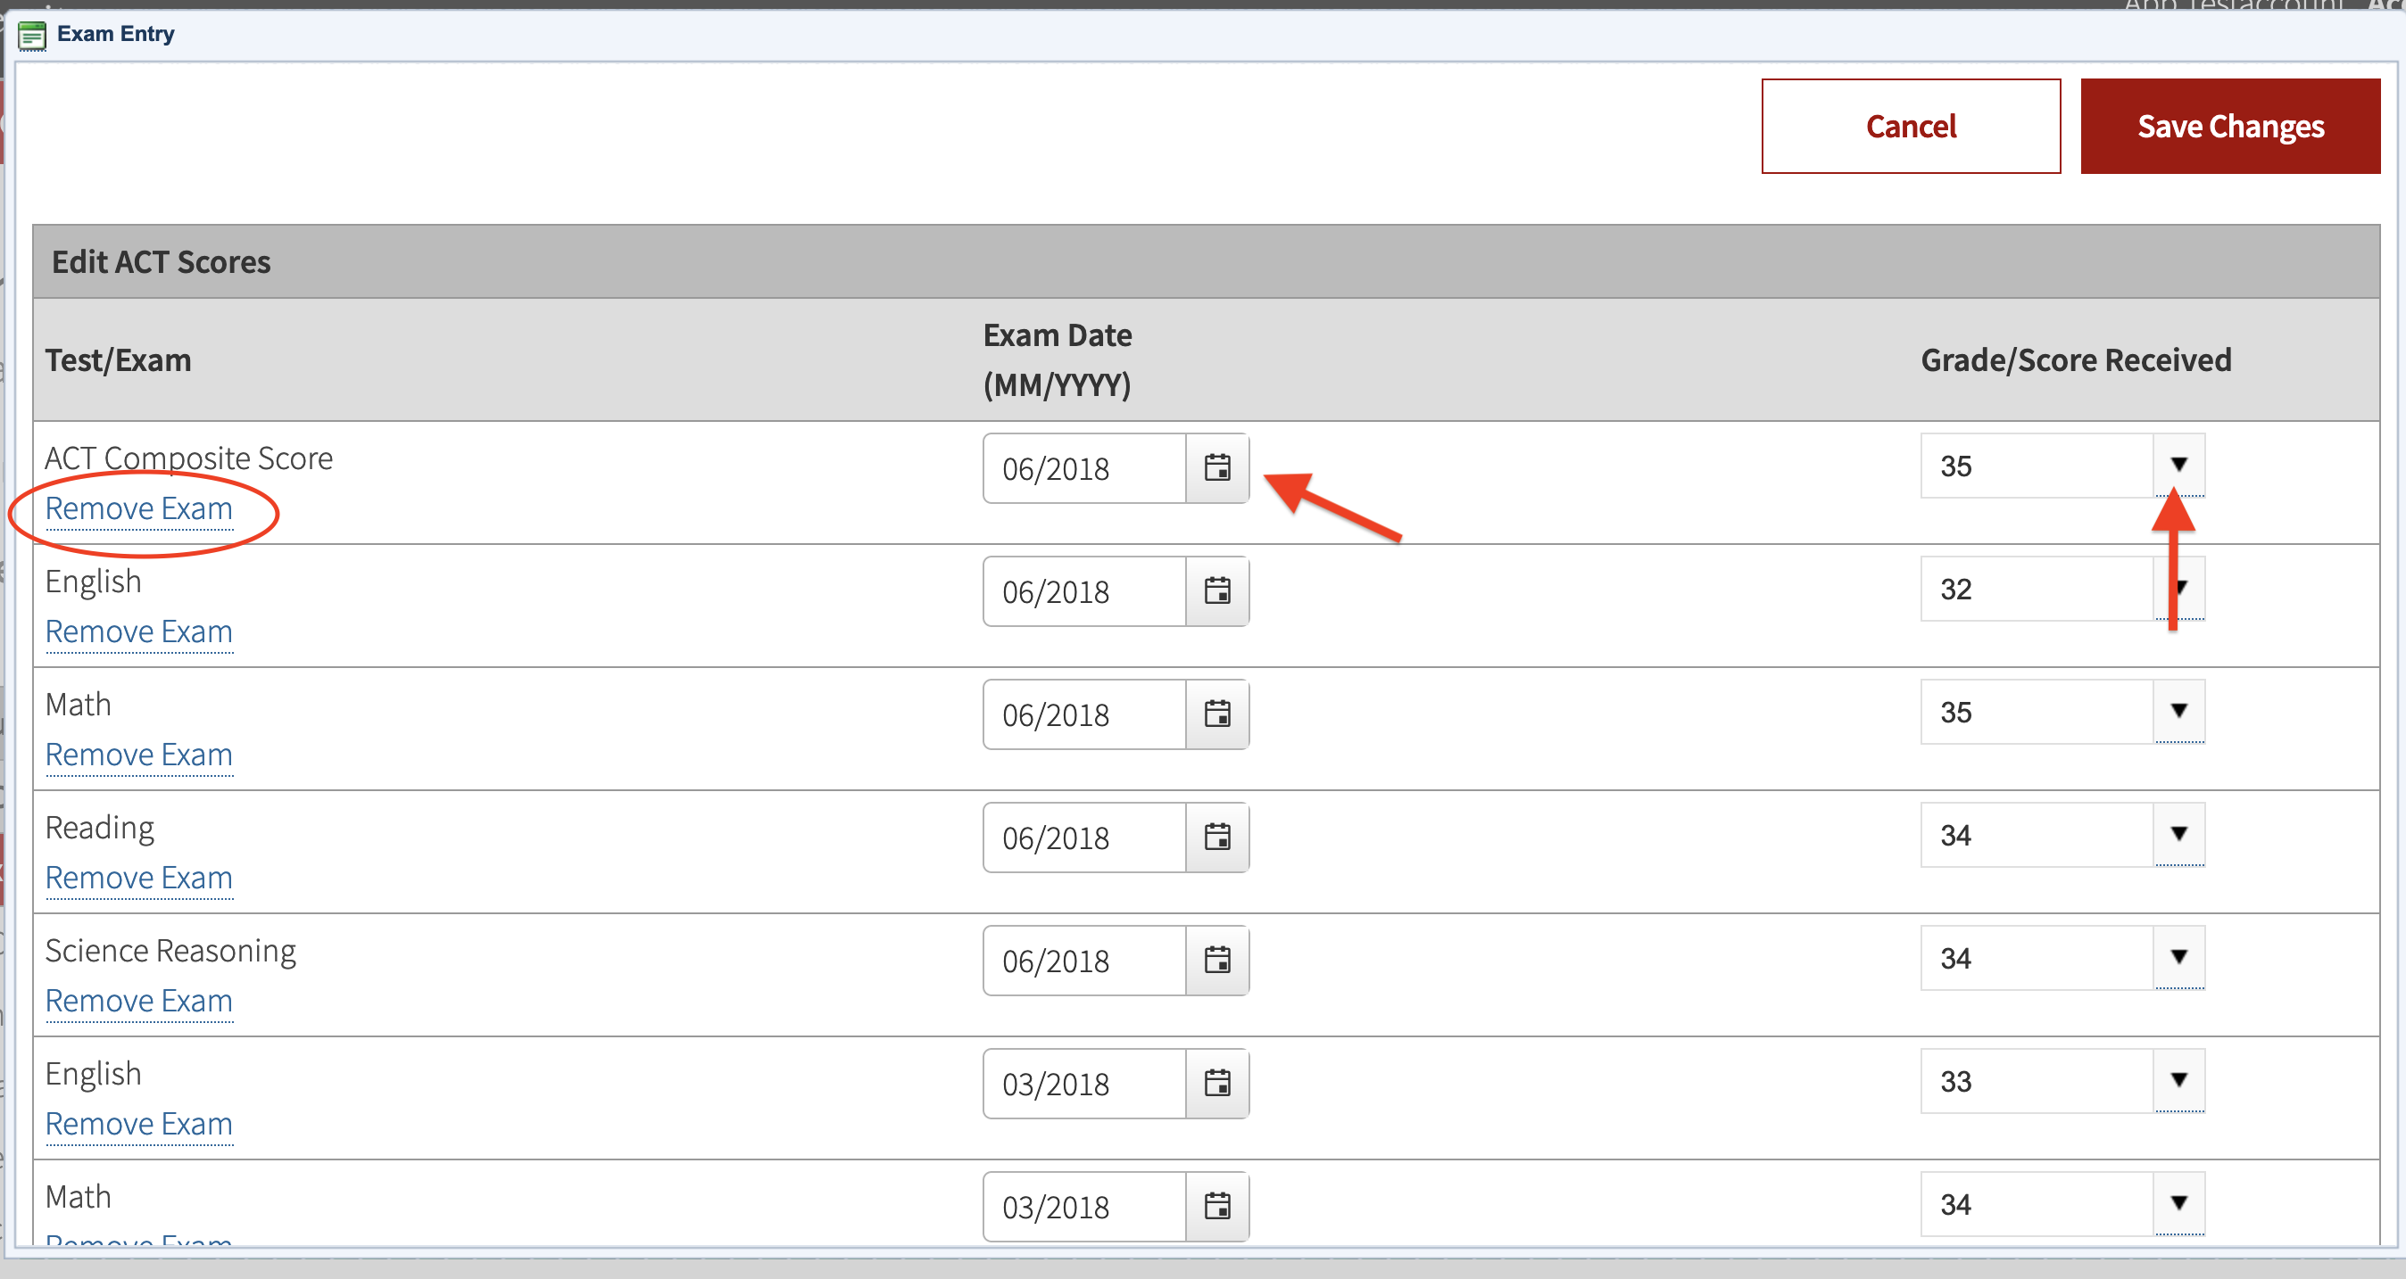Expand June 2018 Math score dropdown showing 35
2406x1279 pixels.
pyautogui.click(x=2178, y=712)
